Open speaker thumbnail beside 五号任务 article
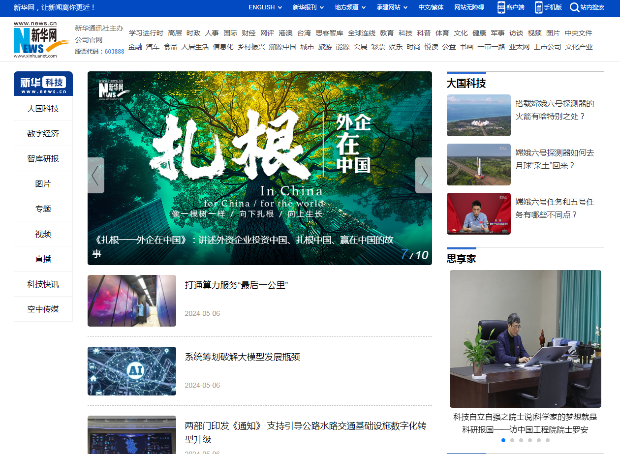 tap(479, 213)
